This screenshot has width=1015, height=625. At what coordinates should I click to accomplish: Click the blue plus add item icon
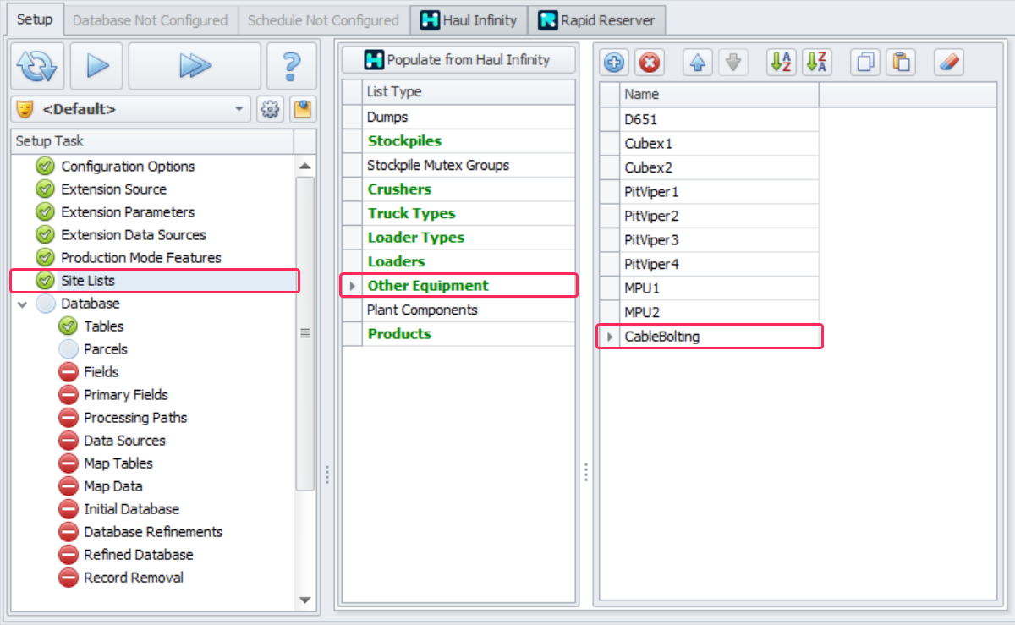(x=614, y=63)
